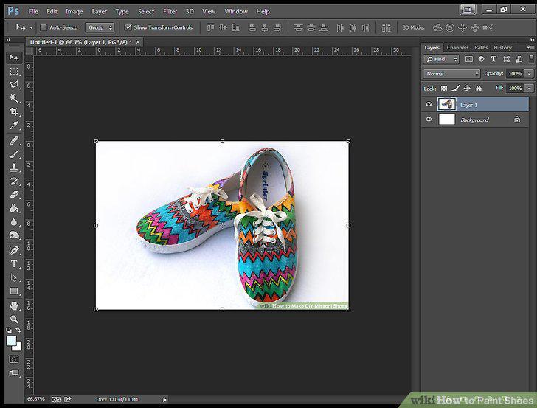Open the Fill slider dropdown arrow
The height and width of the screenshot is (408, 537).
tap(530, 89)
